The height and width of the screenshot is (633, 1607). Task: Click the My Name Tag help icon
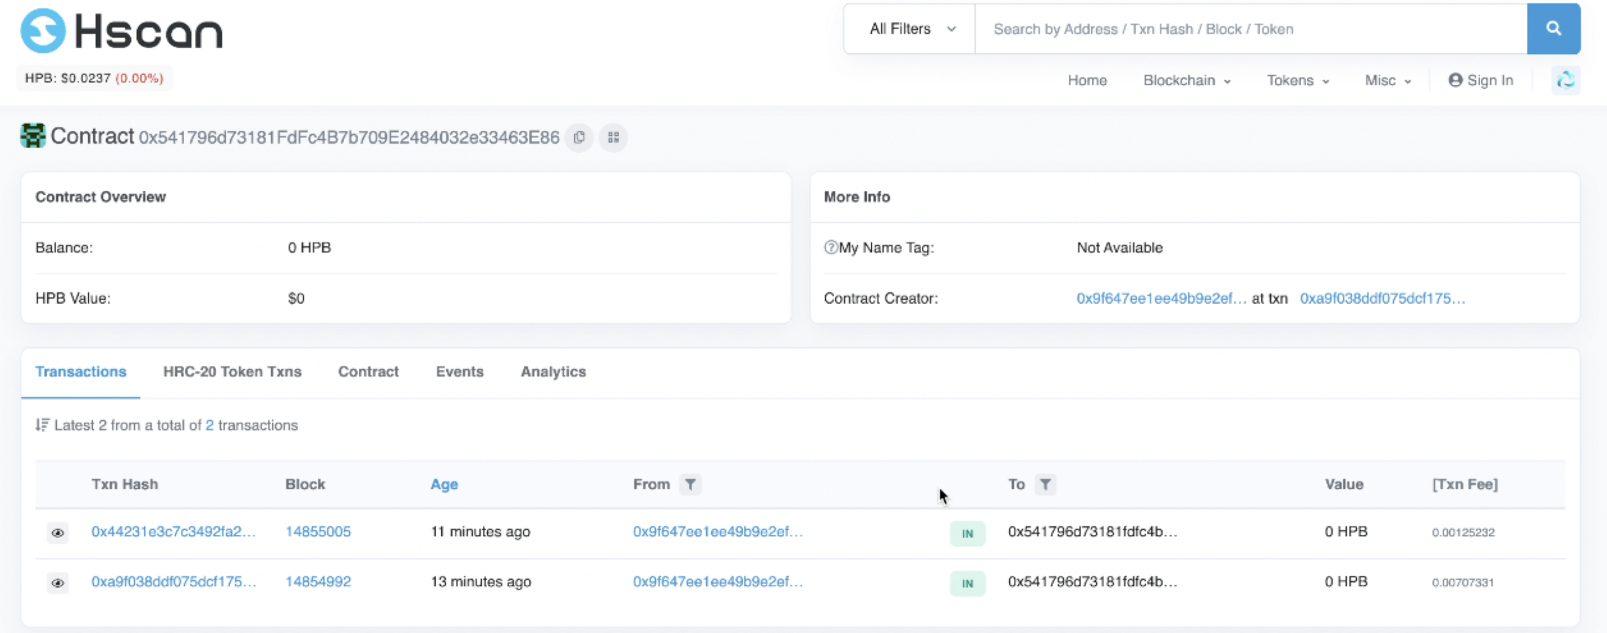(x=830, y=248)
